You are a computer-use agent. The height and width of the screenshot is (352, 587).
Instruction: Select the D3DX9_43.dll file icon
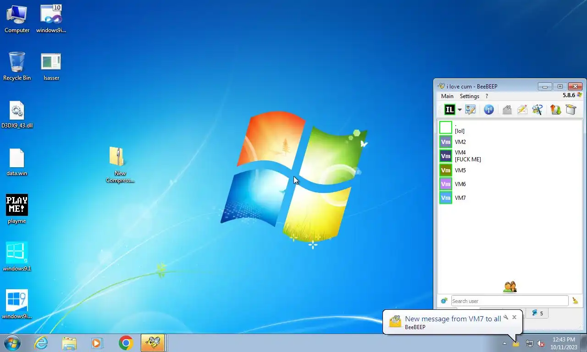point(17,115)
